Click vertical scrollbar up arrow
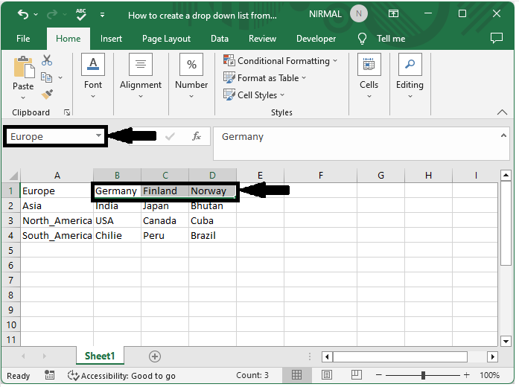Screen dimensions: 519x387 [x=506, y=175]
